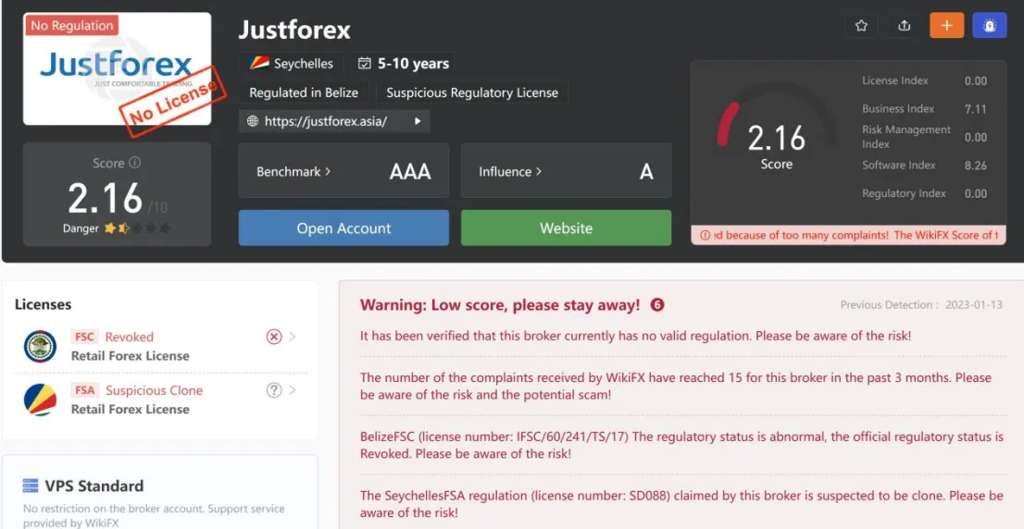Click the share upload icon
This screenshot has height=529, width=1024.
tap(904, 26)
